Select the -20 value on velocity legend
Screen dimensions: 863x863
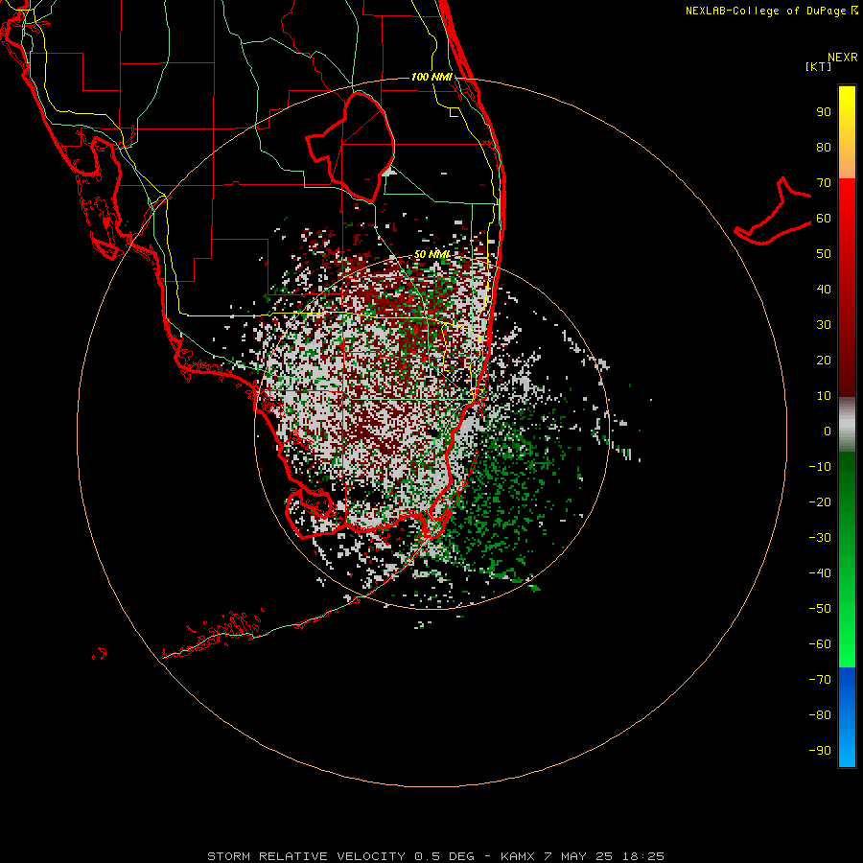(x=820, y=502)
